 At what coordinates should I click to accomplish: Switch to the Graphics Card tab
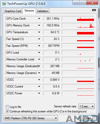point(13,11)
